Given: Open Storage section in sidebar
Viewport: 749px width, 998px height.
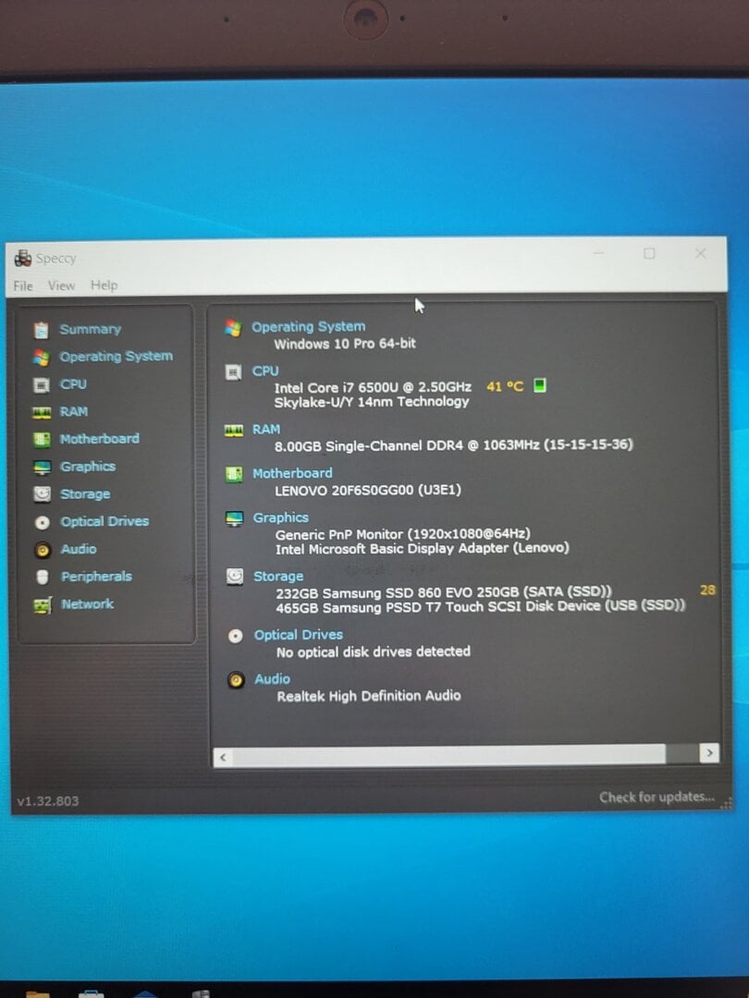Looking at the screenshot, I should [85, 493].
